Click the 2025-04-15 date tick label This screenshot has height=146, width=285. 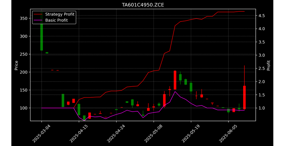tap(79, 134)
